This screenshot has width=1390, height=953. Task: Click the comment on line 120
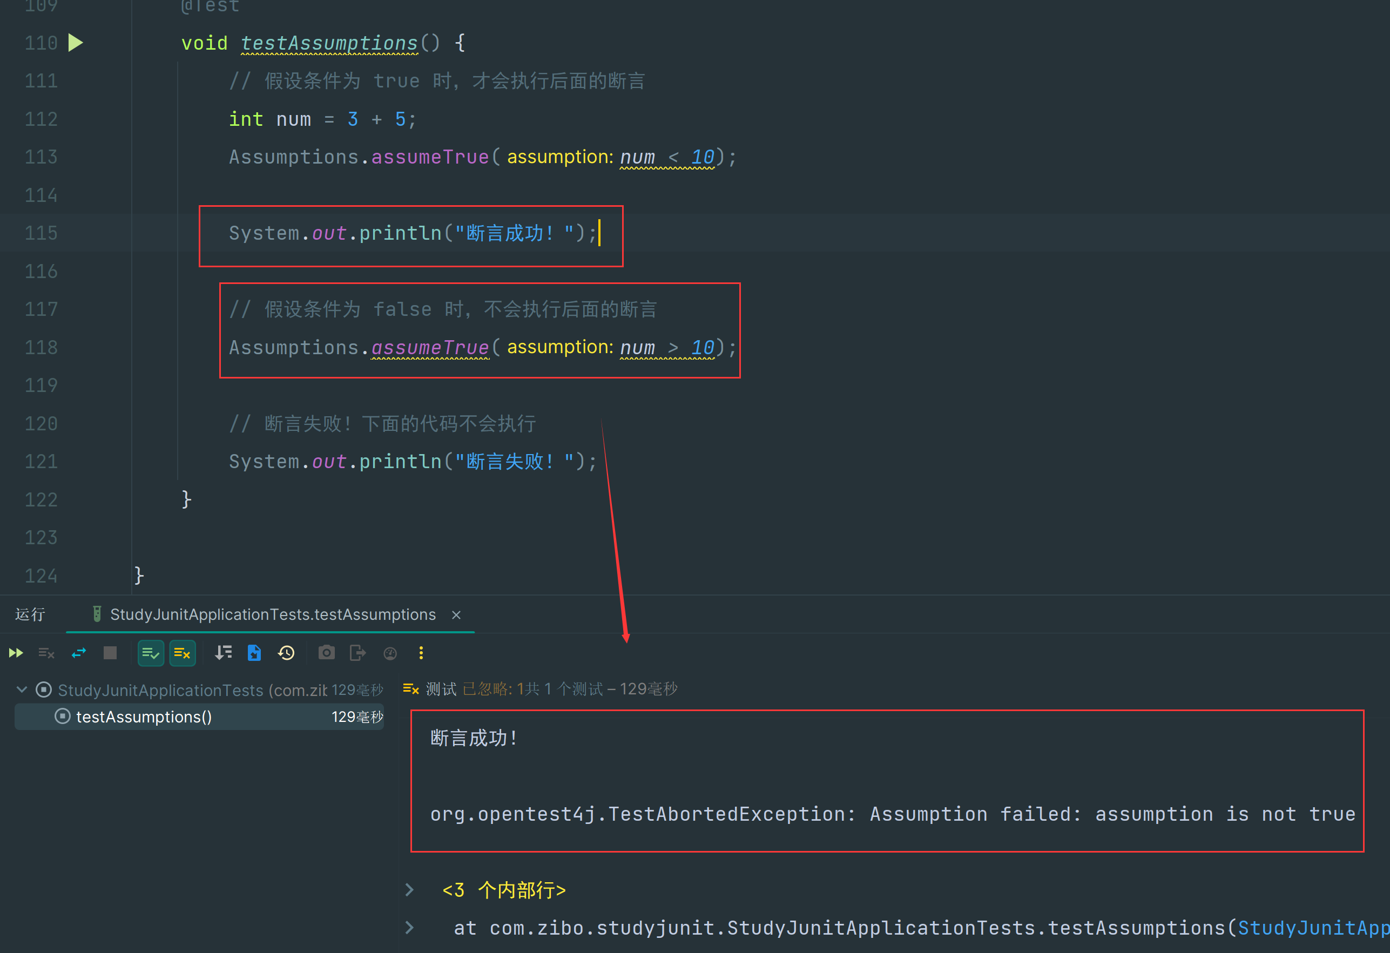click(382, 424)
